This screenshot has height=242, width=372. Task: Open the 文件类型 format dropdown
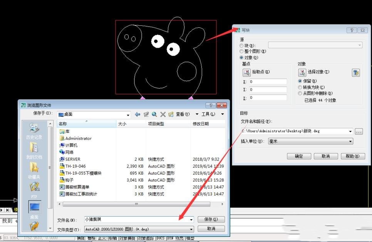tap(191, 229)
